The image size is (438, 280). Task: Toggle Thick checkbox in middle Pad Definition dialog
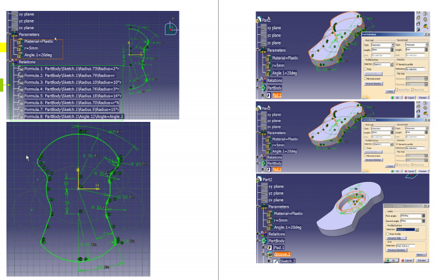pyautogui.click(x=365, y=148)
